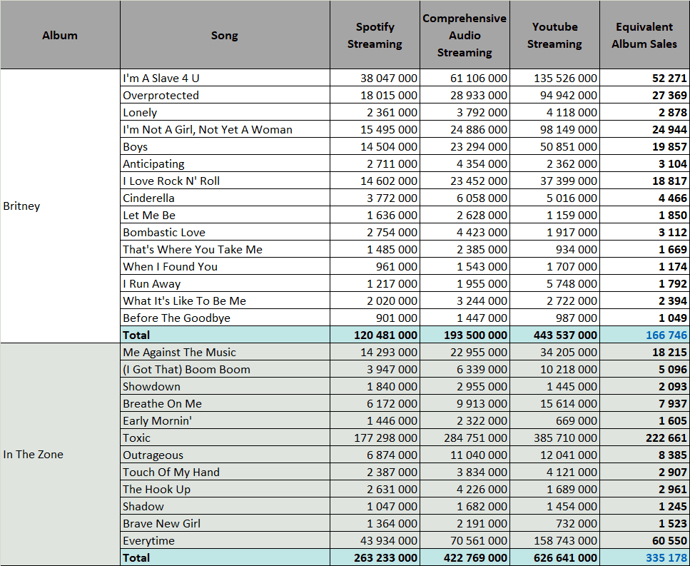Click blue Britney total 166 746

[x=644, y=335]
